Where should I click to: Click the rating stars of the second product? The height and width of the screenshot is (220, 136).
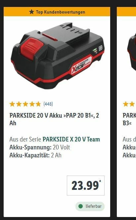click(x=129, y=104)
